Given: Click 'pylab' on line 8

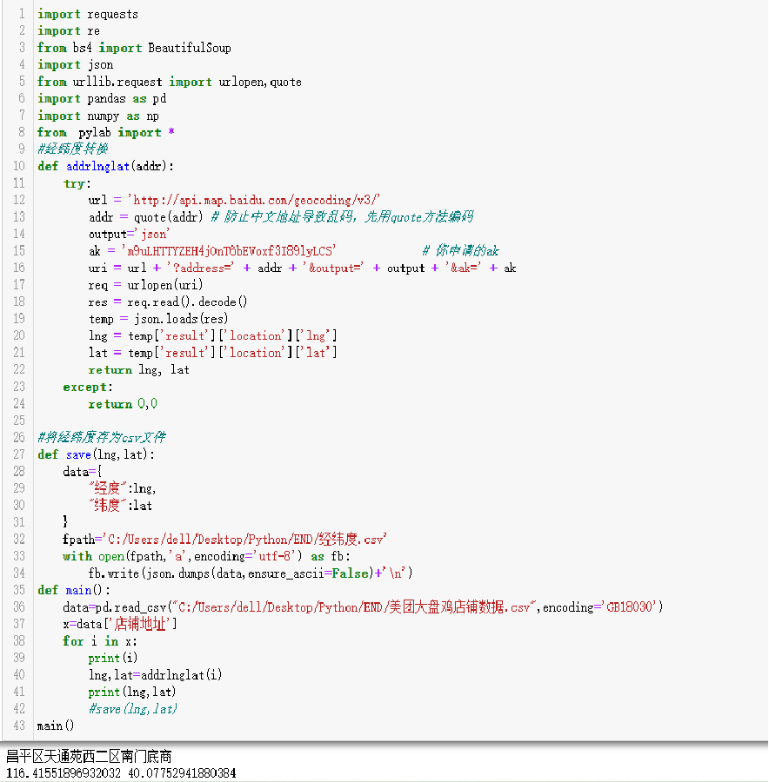Looking at the screenshot, I should click(x=94, y=133).
